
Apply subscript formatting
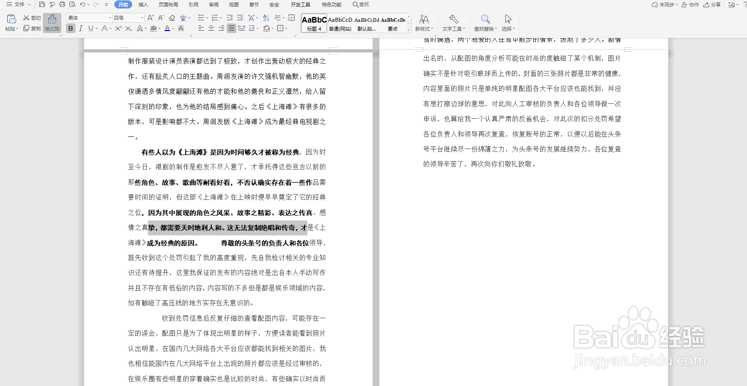click(128, 28)
